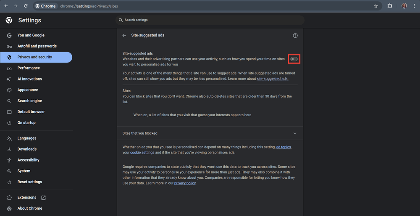Follow the site-suggested ads learn more link
The height and width of the screenshot is (216, 420).
[x=273, y=78]
